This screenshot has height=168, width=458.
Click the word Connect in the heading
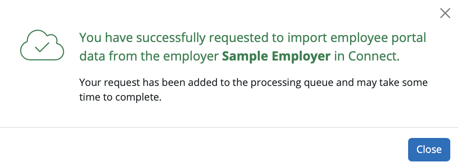[373, 56]
